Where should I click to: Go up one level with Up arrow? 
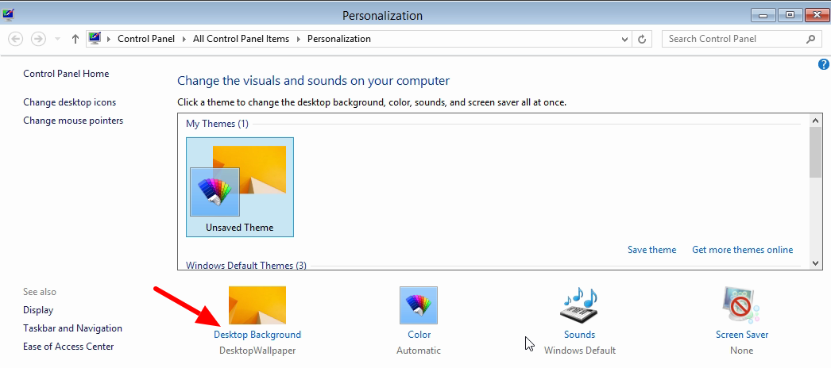point(75,39)
